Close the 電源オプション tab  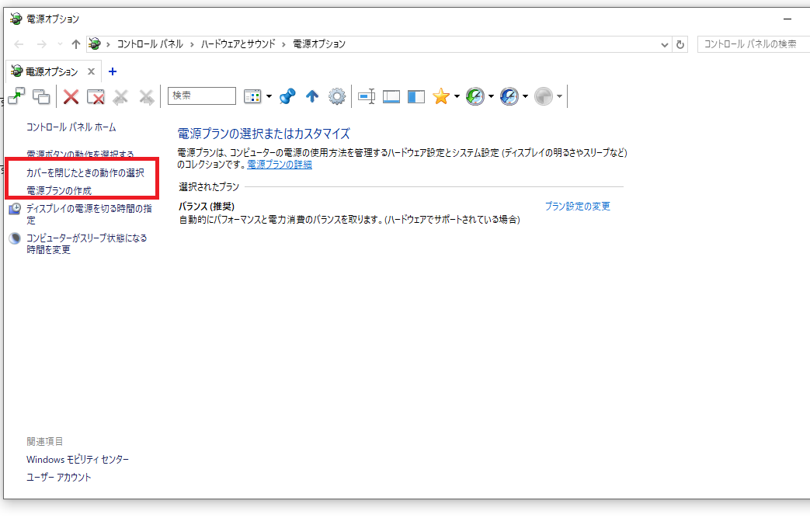point(91,71)
